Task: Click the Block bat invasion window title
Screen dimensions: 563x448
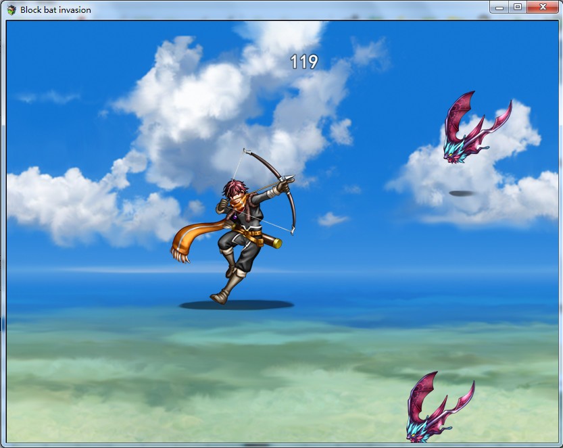Action: click(x=55, y=9)
